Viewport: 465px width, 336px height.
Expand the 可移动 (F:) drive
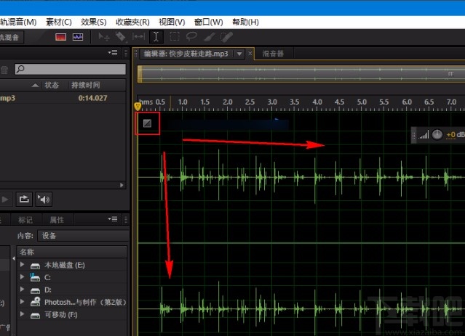23,314
